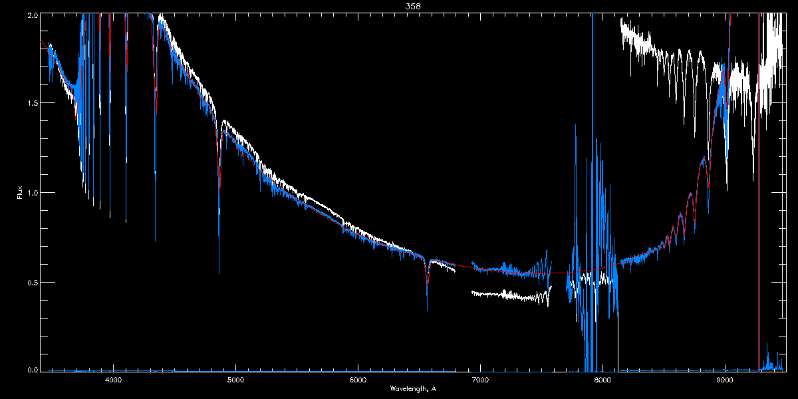Image resolution: width=798 pixels, height=399 pixels.
Task: Click the x-axis tick label 9000
Action: [x=725, y=380]
